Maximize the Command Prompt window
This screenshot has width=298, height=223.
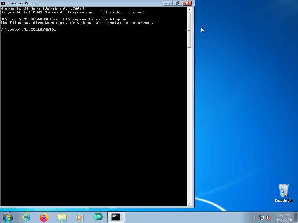[178, 3]
